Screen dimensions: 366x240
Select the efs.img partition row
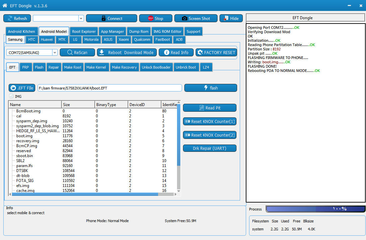point(93,186)
